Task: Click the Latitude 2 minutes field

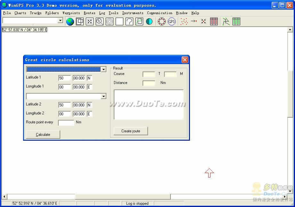Action: (79, 105)
